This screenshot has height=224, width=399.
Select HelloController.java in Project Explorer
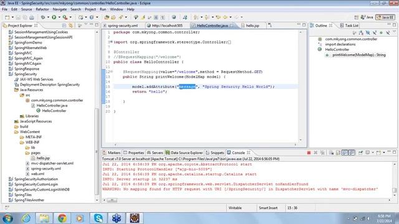tap(52, 105)
